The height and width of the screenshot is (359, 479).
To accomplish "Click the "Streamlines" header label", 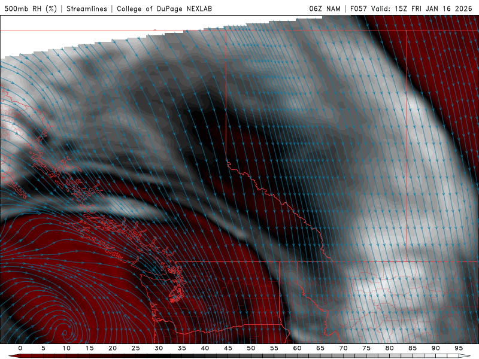I will tap(87, 8).
